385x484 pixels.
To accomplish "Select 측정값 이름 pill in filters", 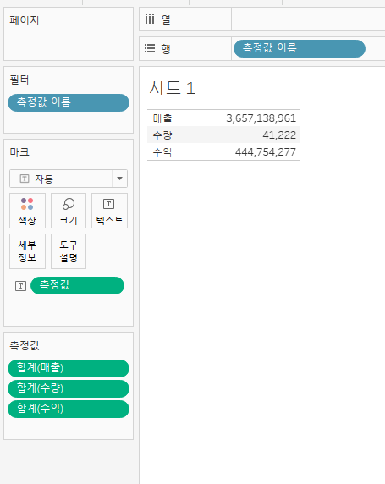I will (x=69, y=102).
